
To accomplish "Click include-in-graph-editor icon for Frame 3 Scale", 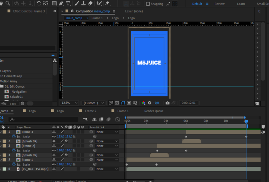I will [19, 137].
